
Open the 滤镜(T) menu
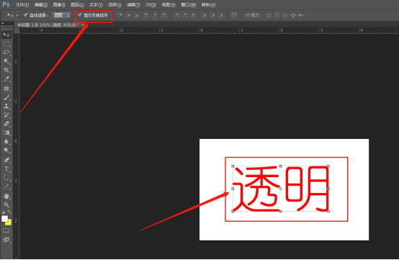[133, 5]
